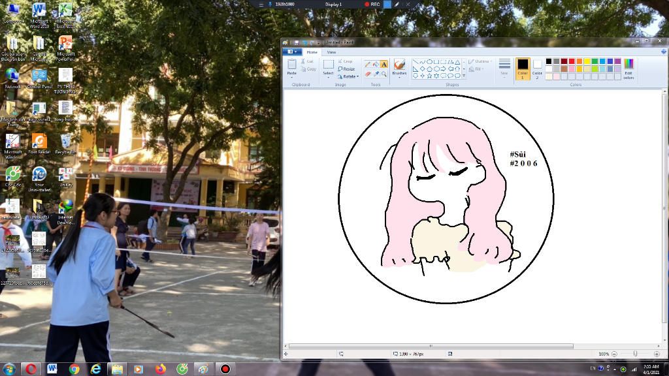Expand the Paste options arrow

tap(292, 77)
